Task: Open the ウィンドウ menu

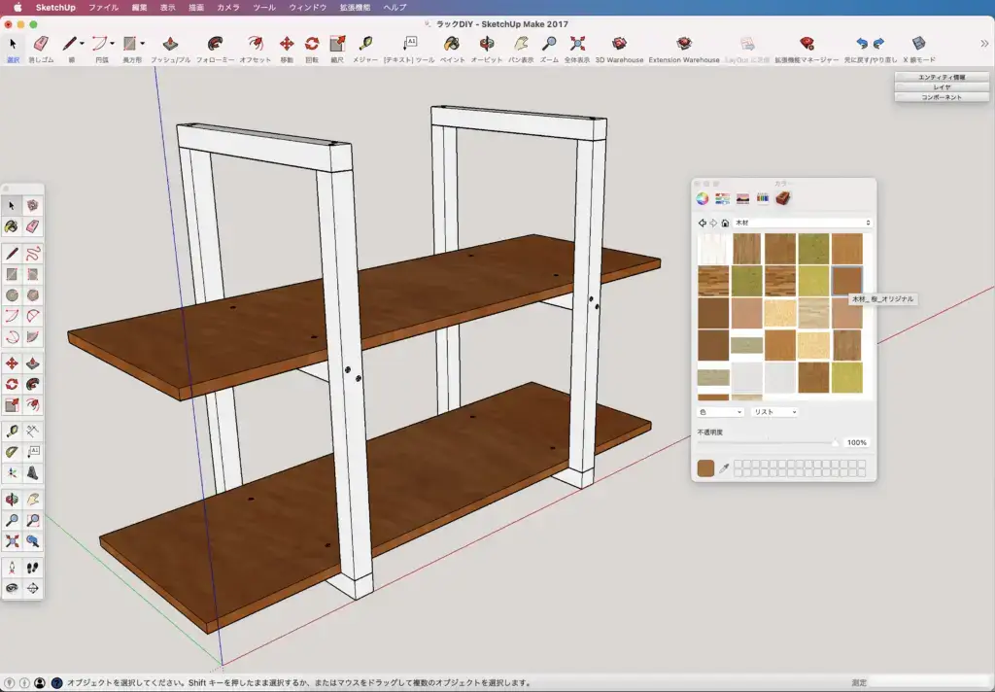Action: tap(308, 8)
